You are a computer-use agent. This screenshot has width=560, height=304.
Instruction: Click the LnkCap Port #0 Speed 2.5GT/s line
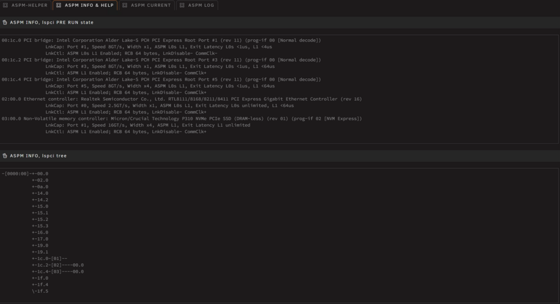click(x=170, y=106)
